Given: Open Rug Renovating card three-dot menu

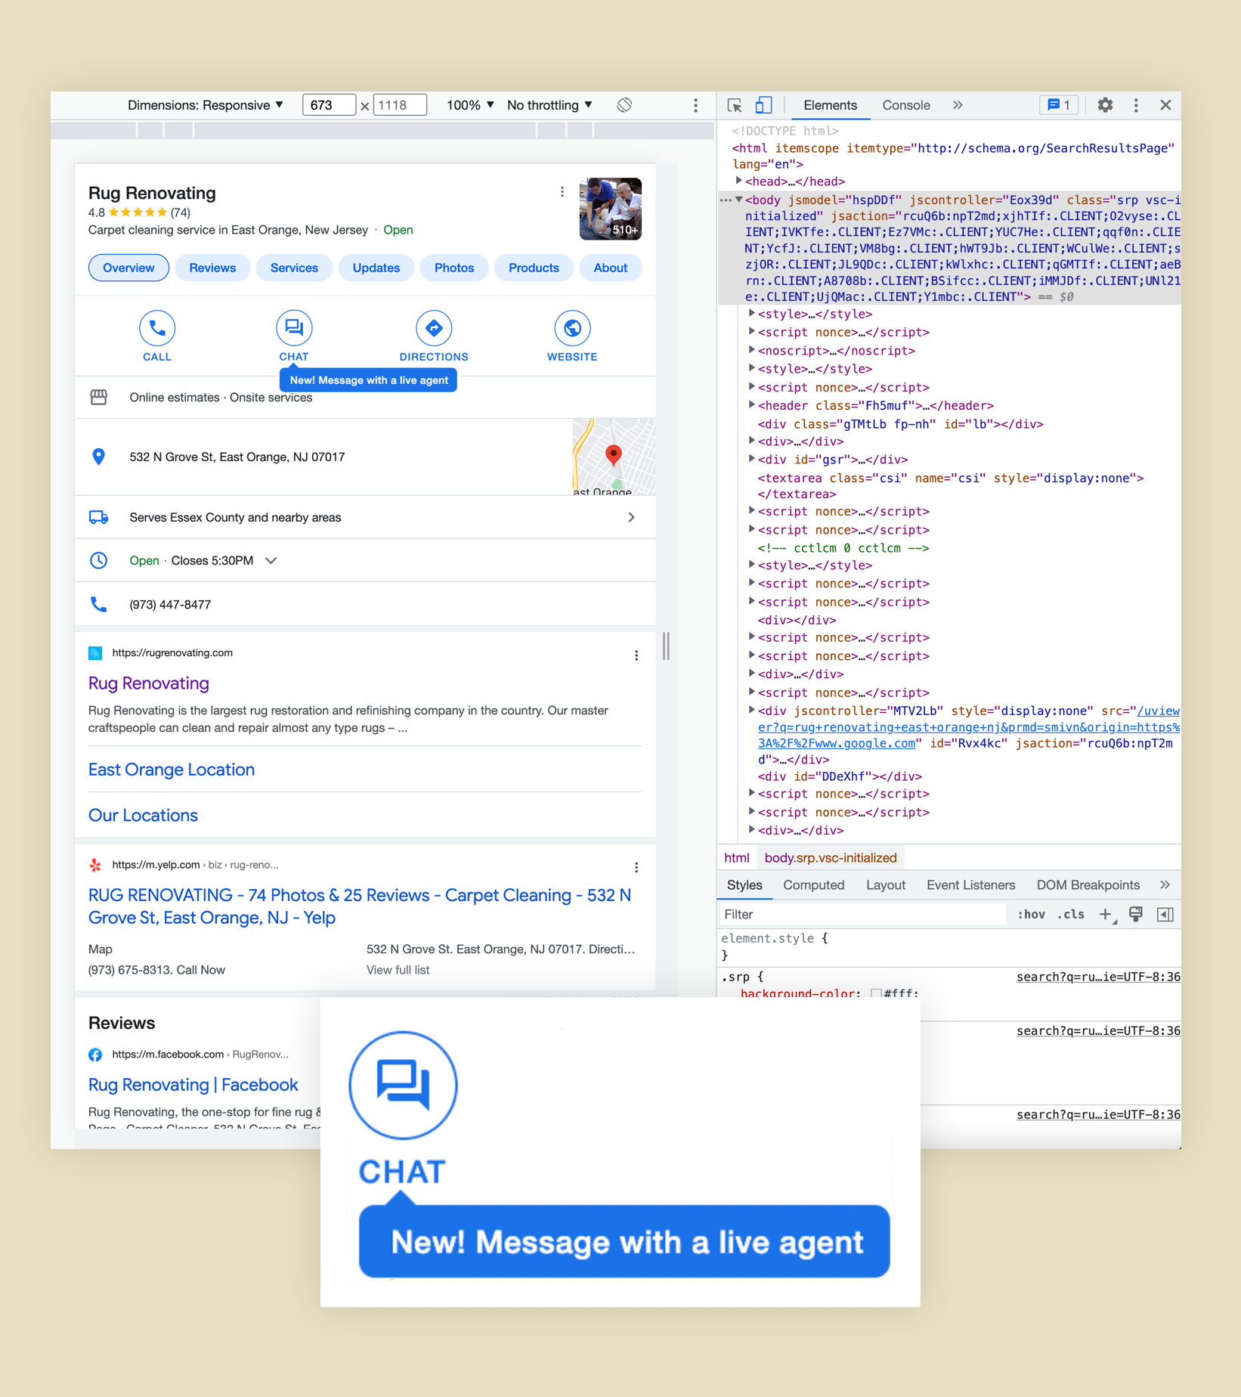Looking at the screenshot, I should [x=562, y=192].
